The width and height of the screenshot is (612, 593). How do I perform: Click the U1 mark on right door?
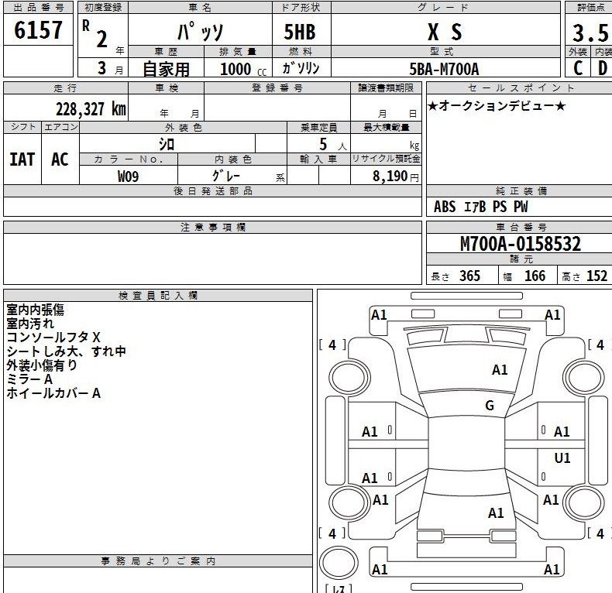point(562,458)
